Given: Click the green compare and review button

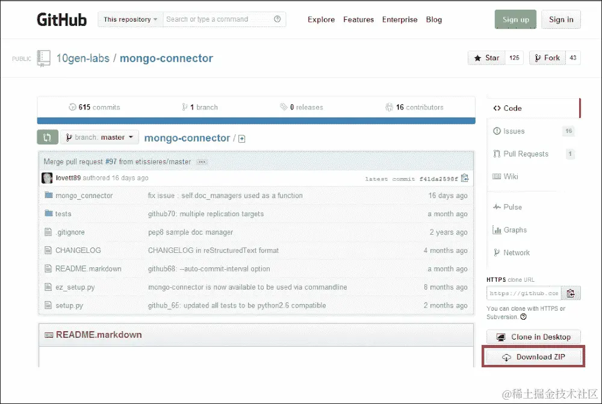Looking at the screenshot, I should click(48, 137).
